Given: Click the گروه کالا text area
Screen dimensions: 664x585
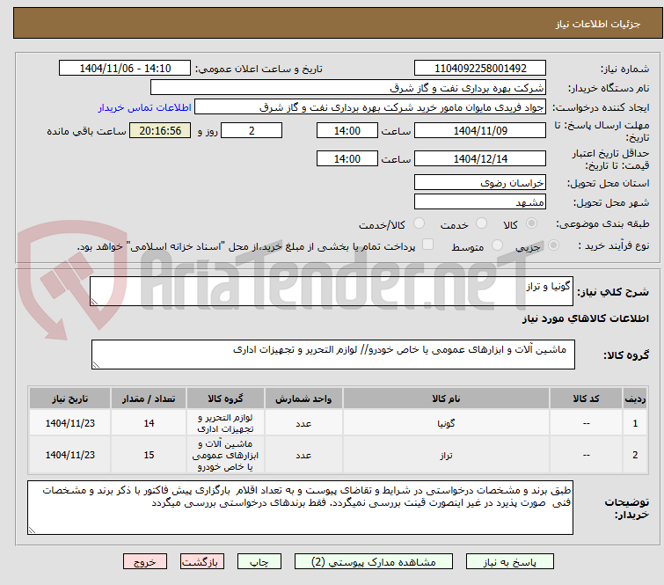Looking at the screenshot, I should (x=332, y=355).
